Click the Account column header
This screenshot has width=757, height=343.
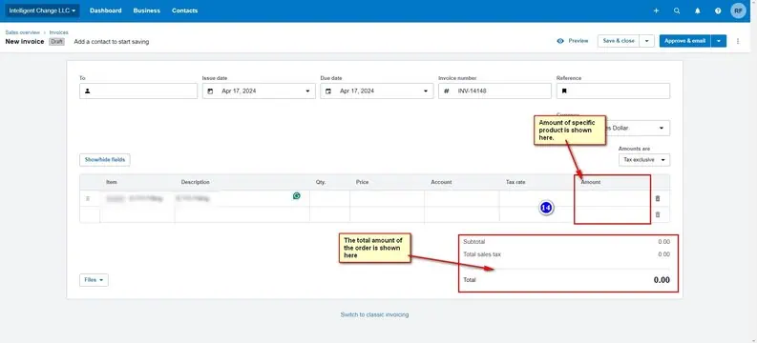[x=441, y=182]
